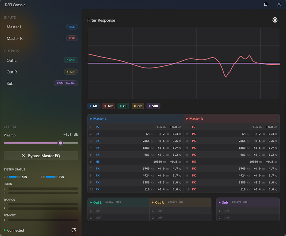Click the refresh connection icon

(x=74, y=230)
